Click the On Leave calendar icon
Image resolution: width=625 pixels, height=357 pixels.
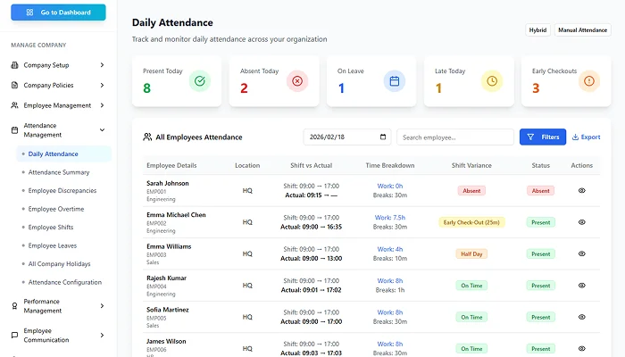395,81
